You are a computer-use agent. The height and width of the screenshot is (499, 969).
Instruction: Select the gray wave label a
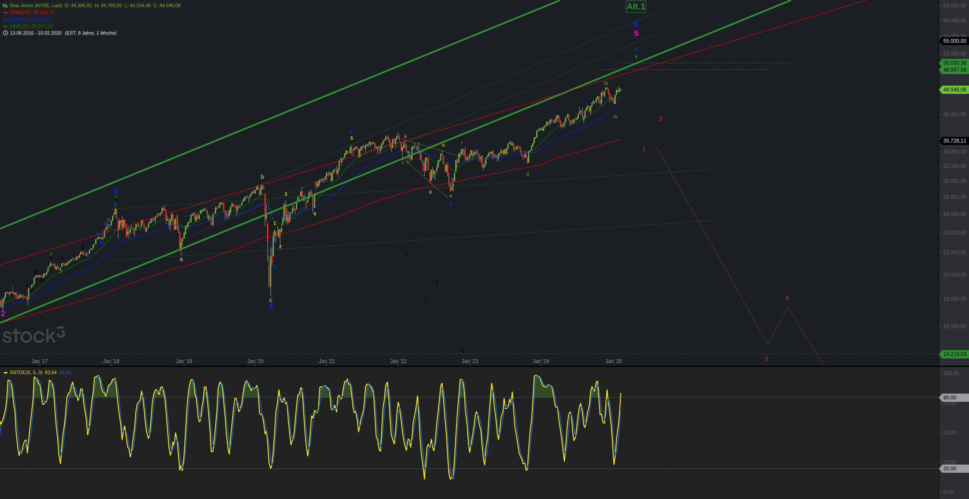181,259
